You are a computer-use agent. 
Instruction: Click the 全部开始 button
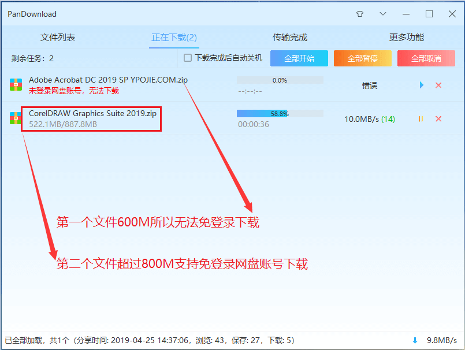click(299, 58)
